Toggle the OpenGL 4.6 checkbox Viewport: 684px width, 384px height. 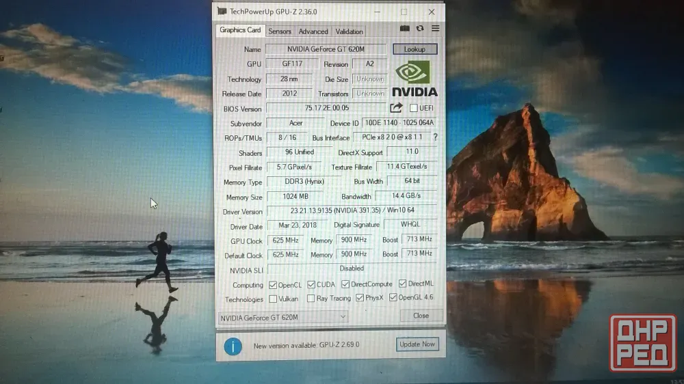coord(393,297)
